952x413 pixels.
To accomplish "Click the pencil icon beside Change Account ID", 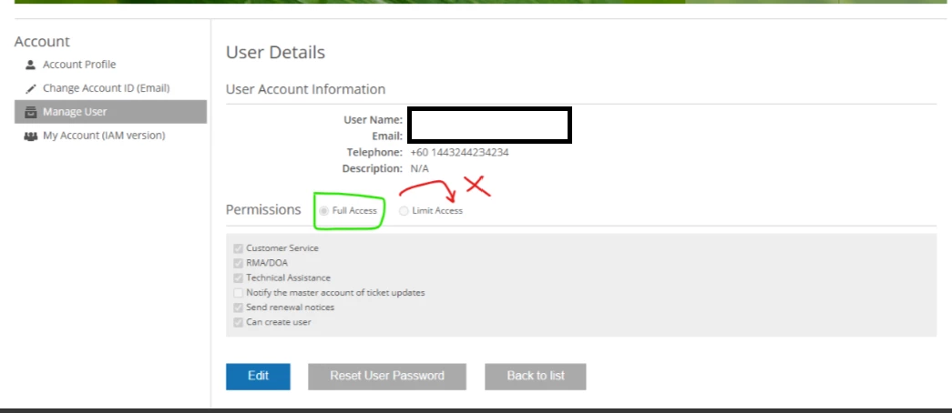I will click(30, 88).
